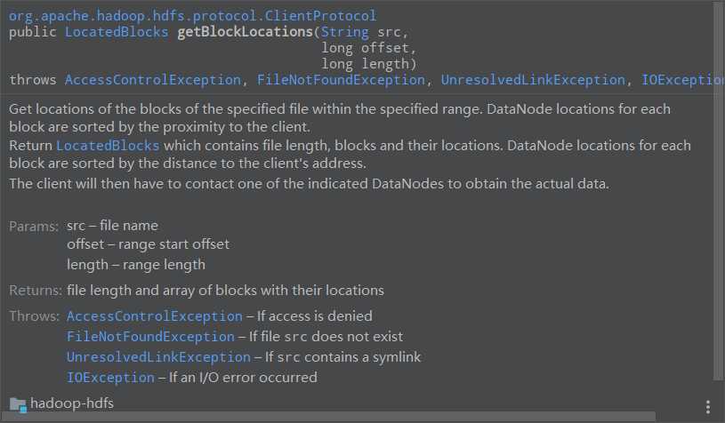
Task: Open FileNotFoundException in the throws signature line
Action: (x=341, y=80)
